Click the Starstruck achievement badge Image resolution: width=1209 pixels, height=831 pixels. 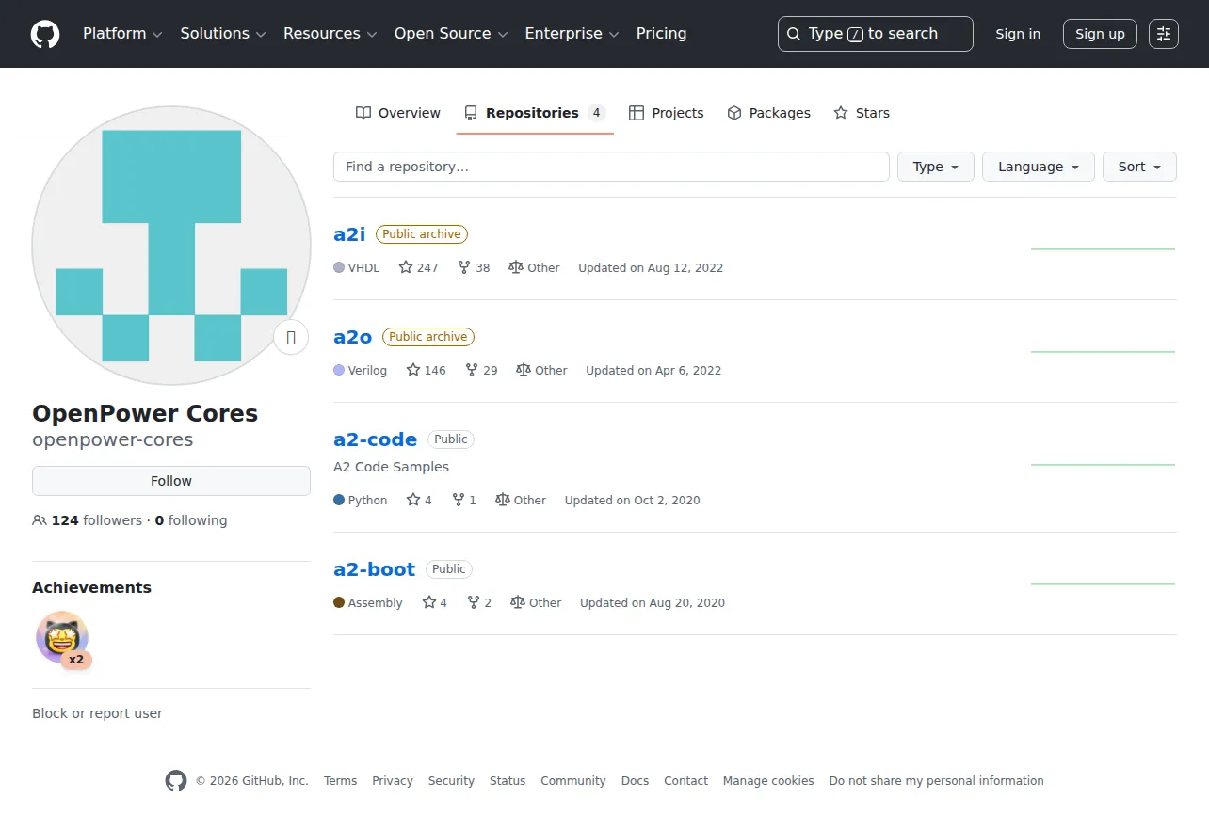point(62,638)
